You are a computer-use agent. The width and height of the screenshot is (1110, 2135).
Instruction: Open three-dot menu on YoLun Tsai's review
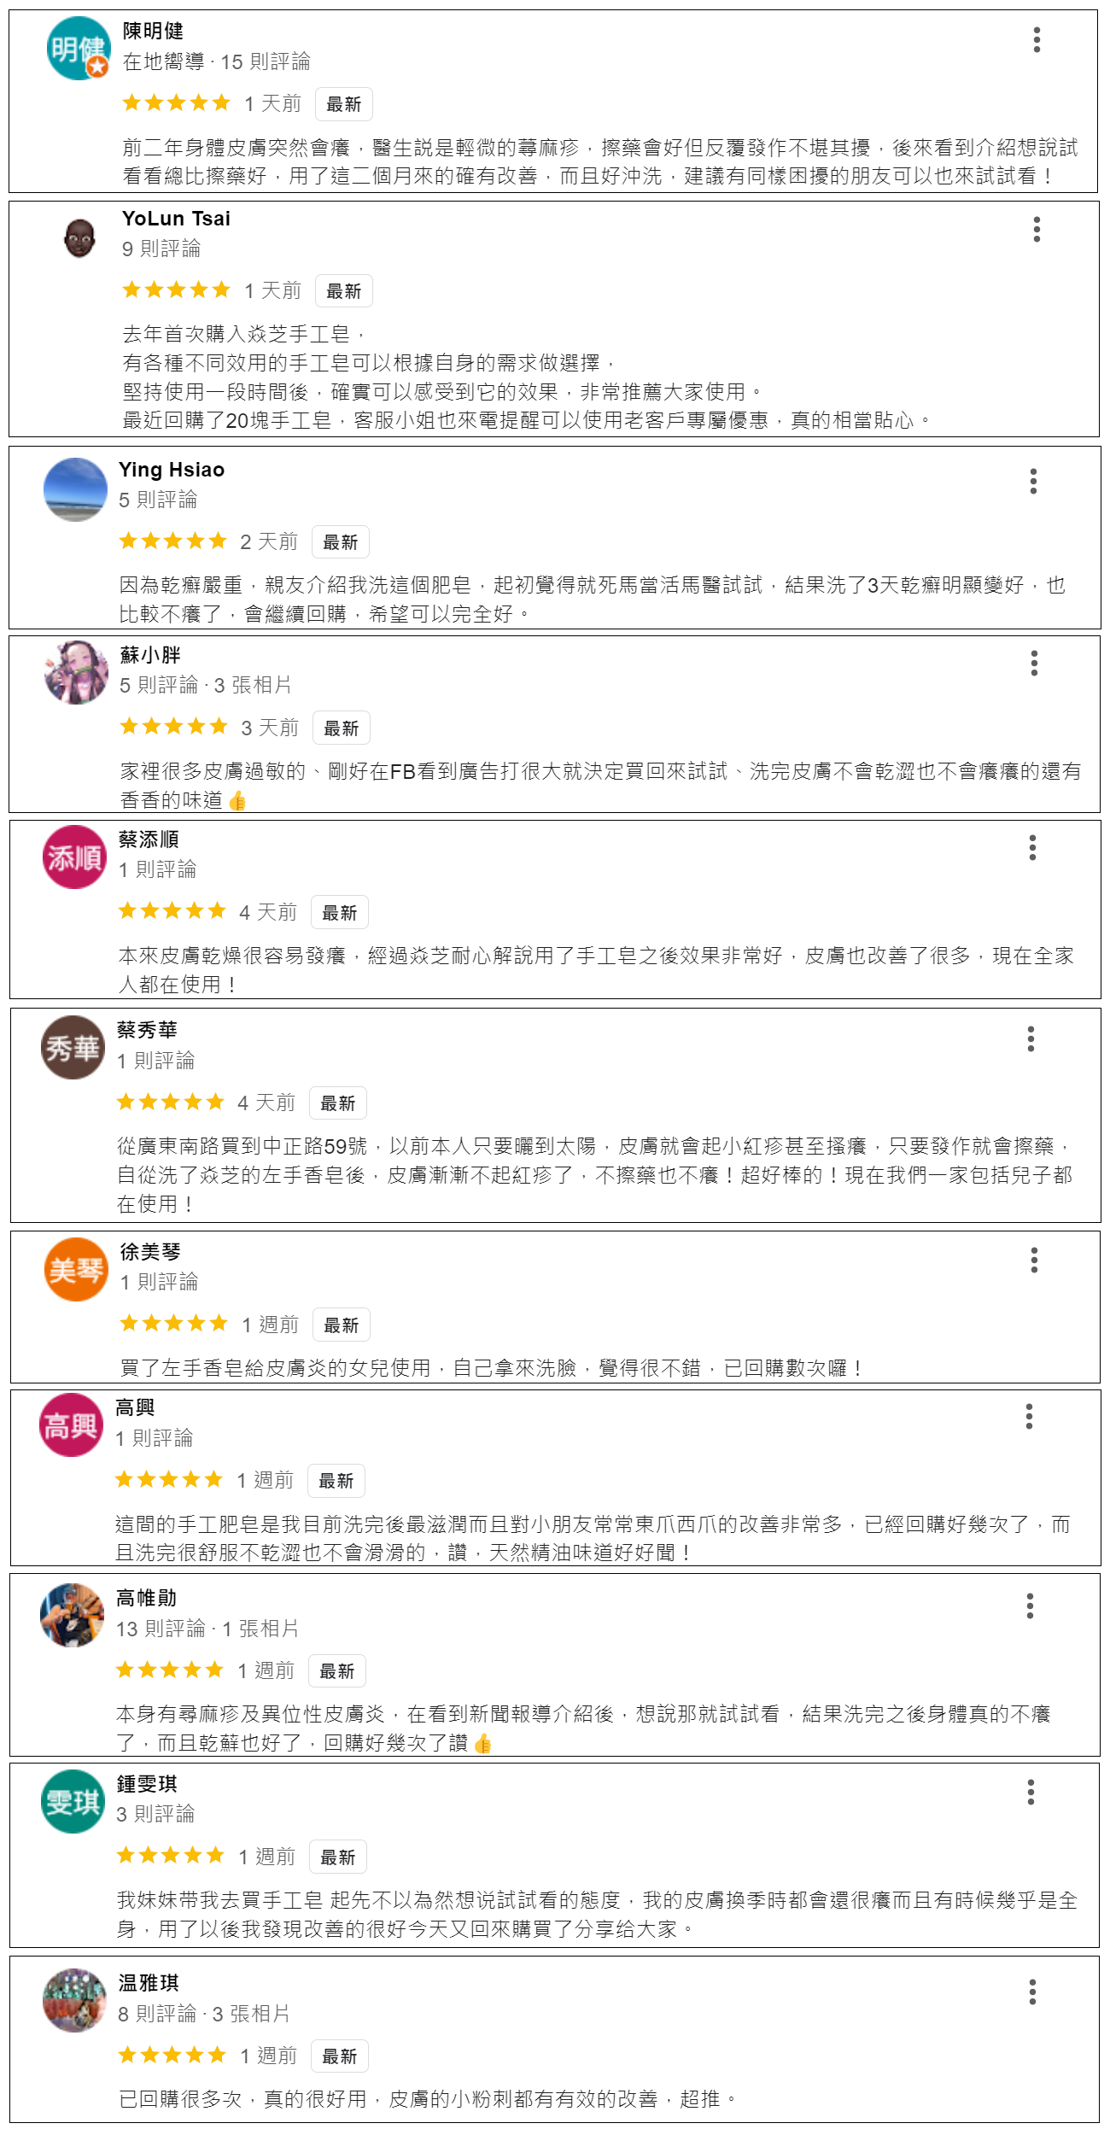tap(1037, 229)
